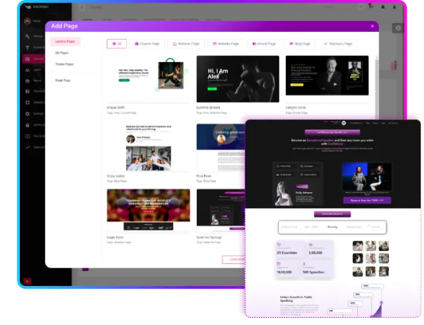Open the funnel icon item in left sidebar
The image size is (424, 325).
pyautogui.click(x=28, y=48)
